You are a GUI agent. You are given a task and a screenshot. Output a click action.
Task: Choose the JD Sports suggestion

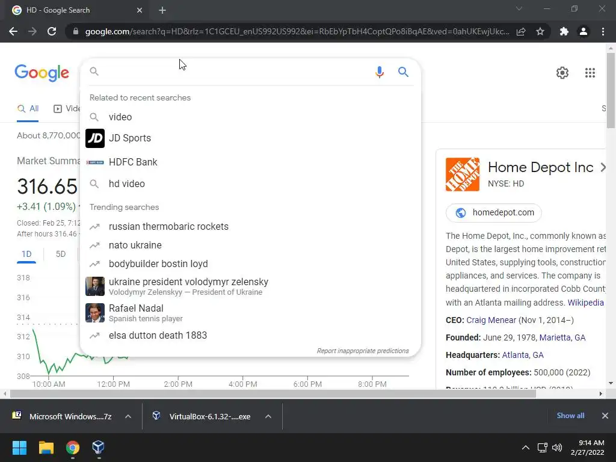pyautogui.click(x=250, y=138)
